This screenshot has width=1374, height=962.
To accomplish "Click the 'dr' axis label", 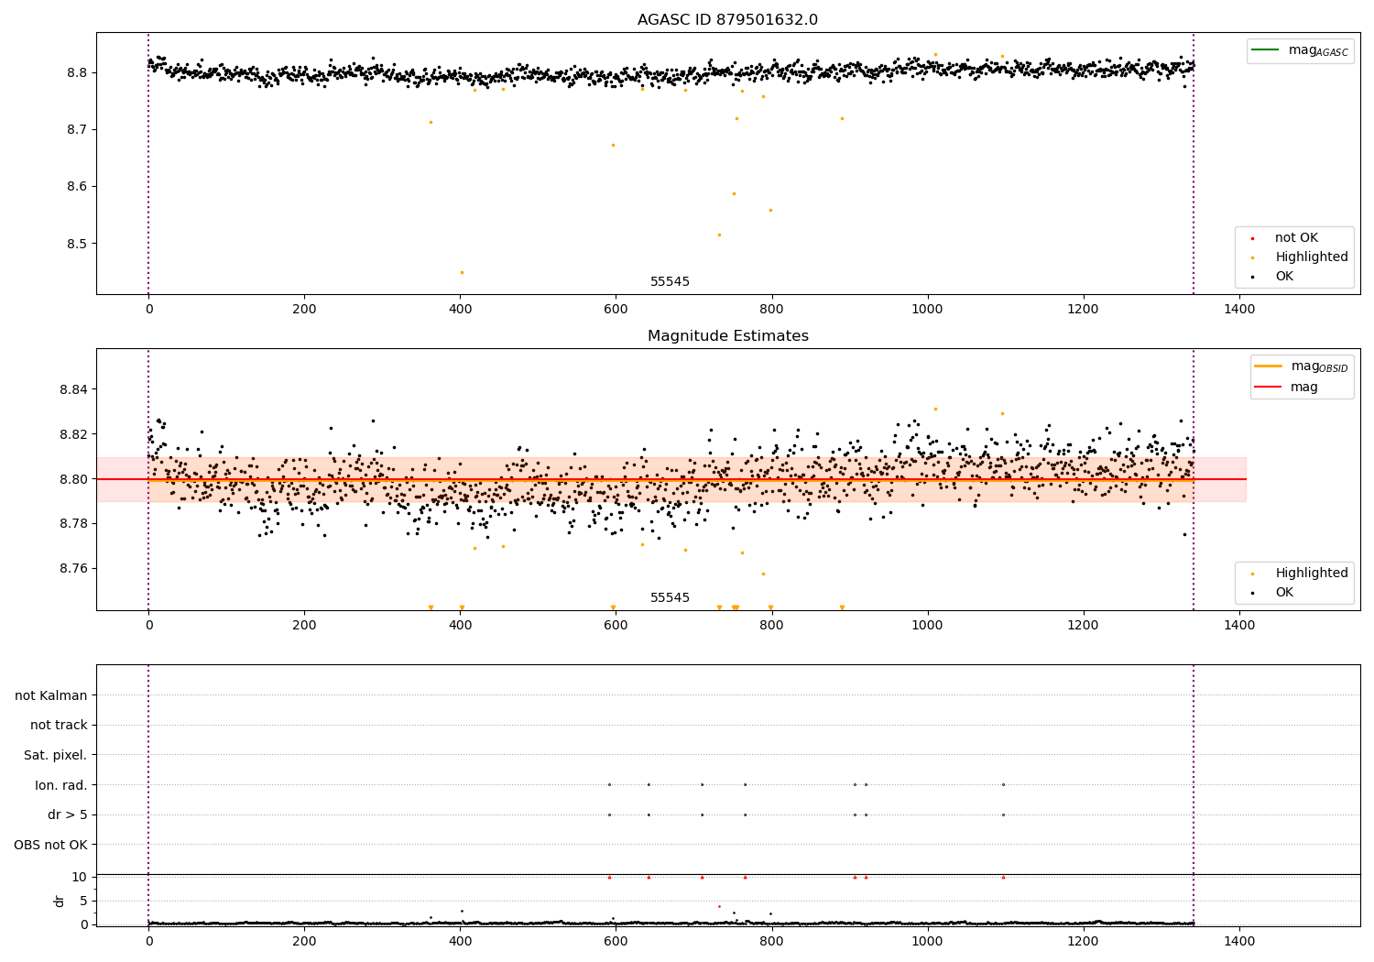I will [60, 901].
